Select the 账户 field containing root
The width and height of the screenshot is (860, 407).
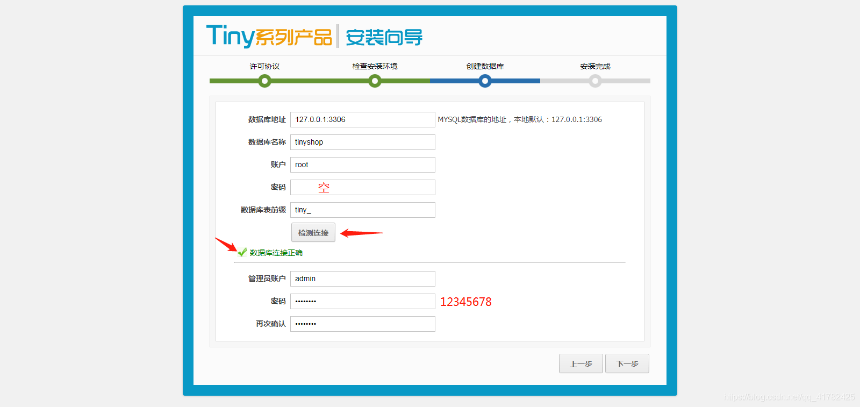click(x=363, y=165)
